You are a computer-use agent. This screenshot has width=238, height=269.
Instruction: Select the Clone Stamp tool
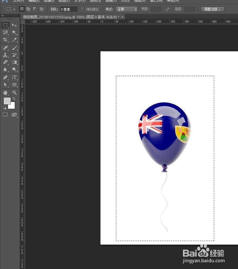coord(5,55)
